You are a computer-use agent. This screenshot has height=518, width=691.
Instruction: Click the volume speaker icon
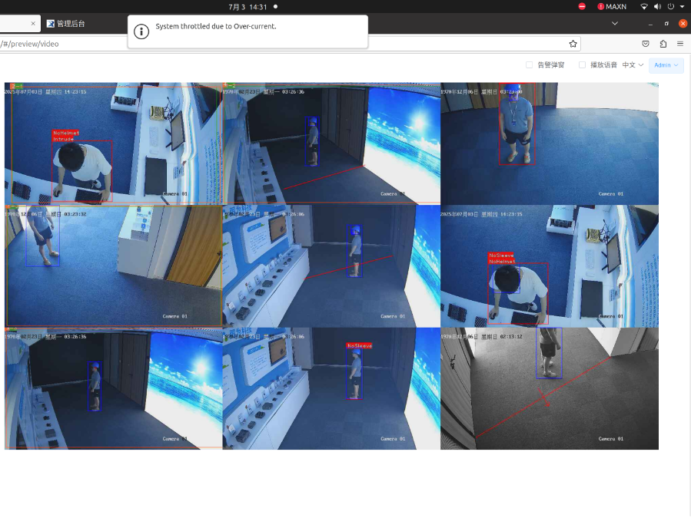coord(657,7)
